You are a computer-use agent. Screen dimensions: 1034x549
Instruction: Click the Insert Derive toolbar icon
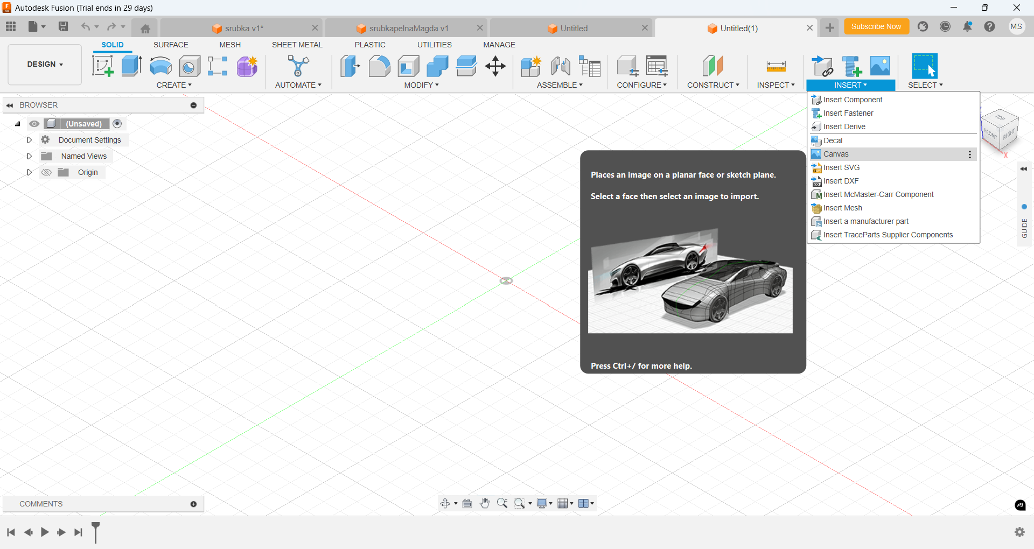click(822, 66)
